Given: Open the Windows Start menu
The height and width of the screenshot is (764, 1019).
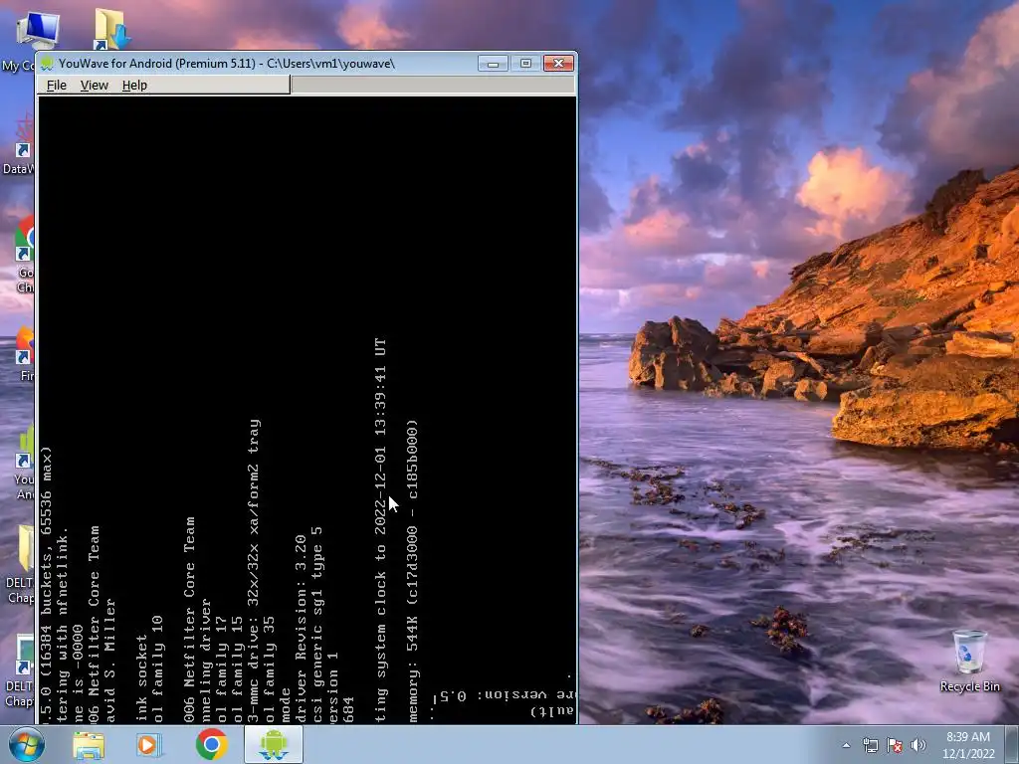Looking at the screenshot, I should click(27, 744).
